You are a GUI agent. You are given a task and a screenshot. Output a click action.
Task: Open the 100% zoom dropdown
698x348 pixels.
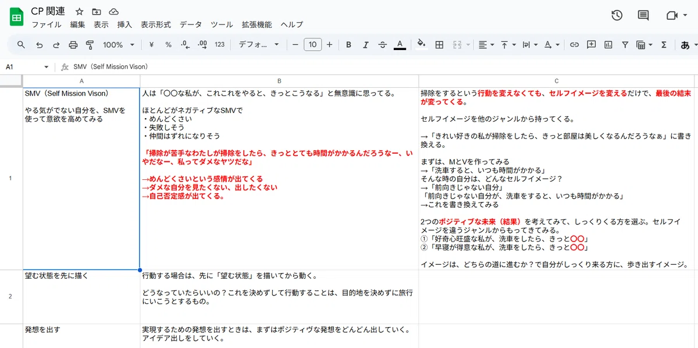[x=119, y=45]
